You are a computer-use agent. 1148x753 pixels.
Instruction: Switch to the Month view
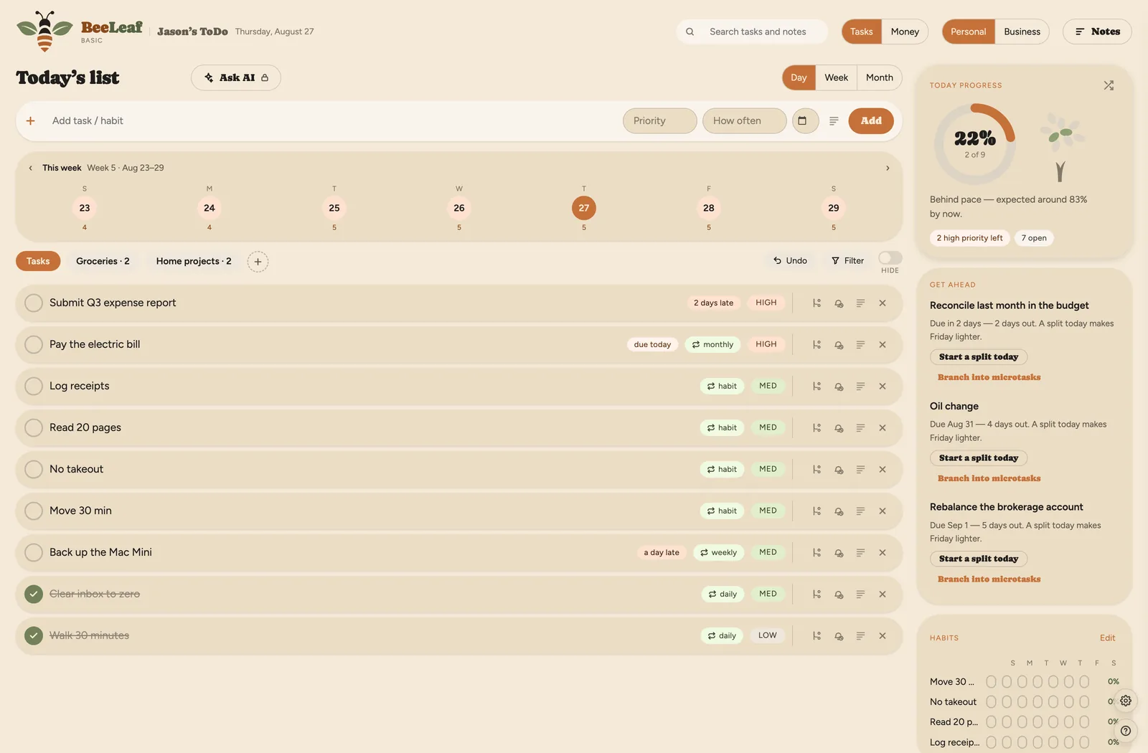click(879, 78)
